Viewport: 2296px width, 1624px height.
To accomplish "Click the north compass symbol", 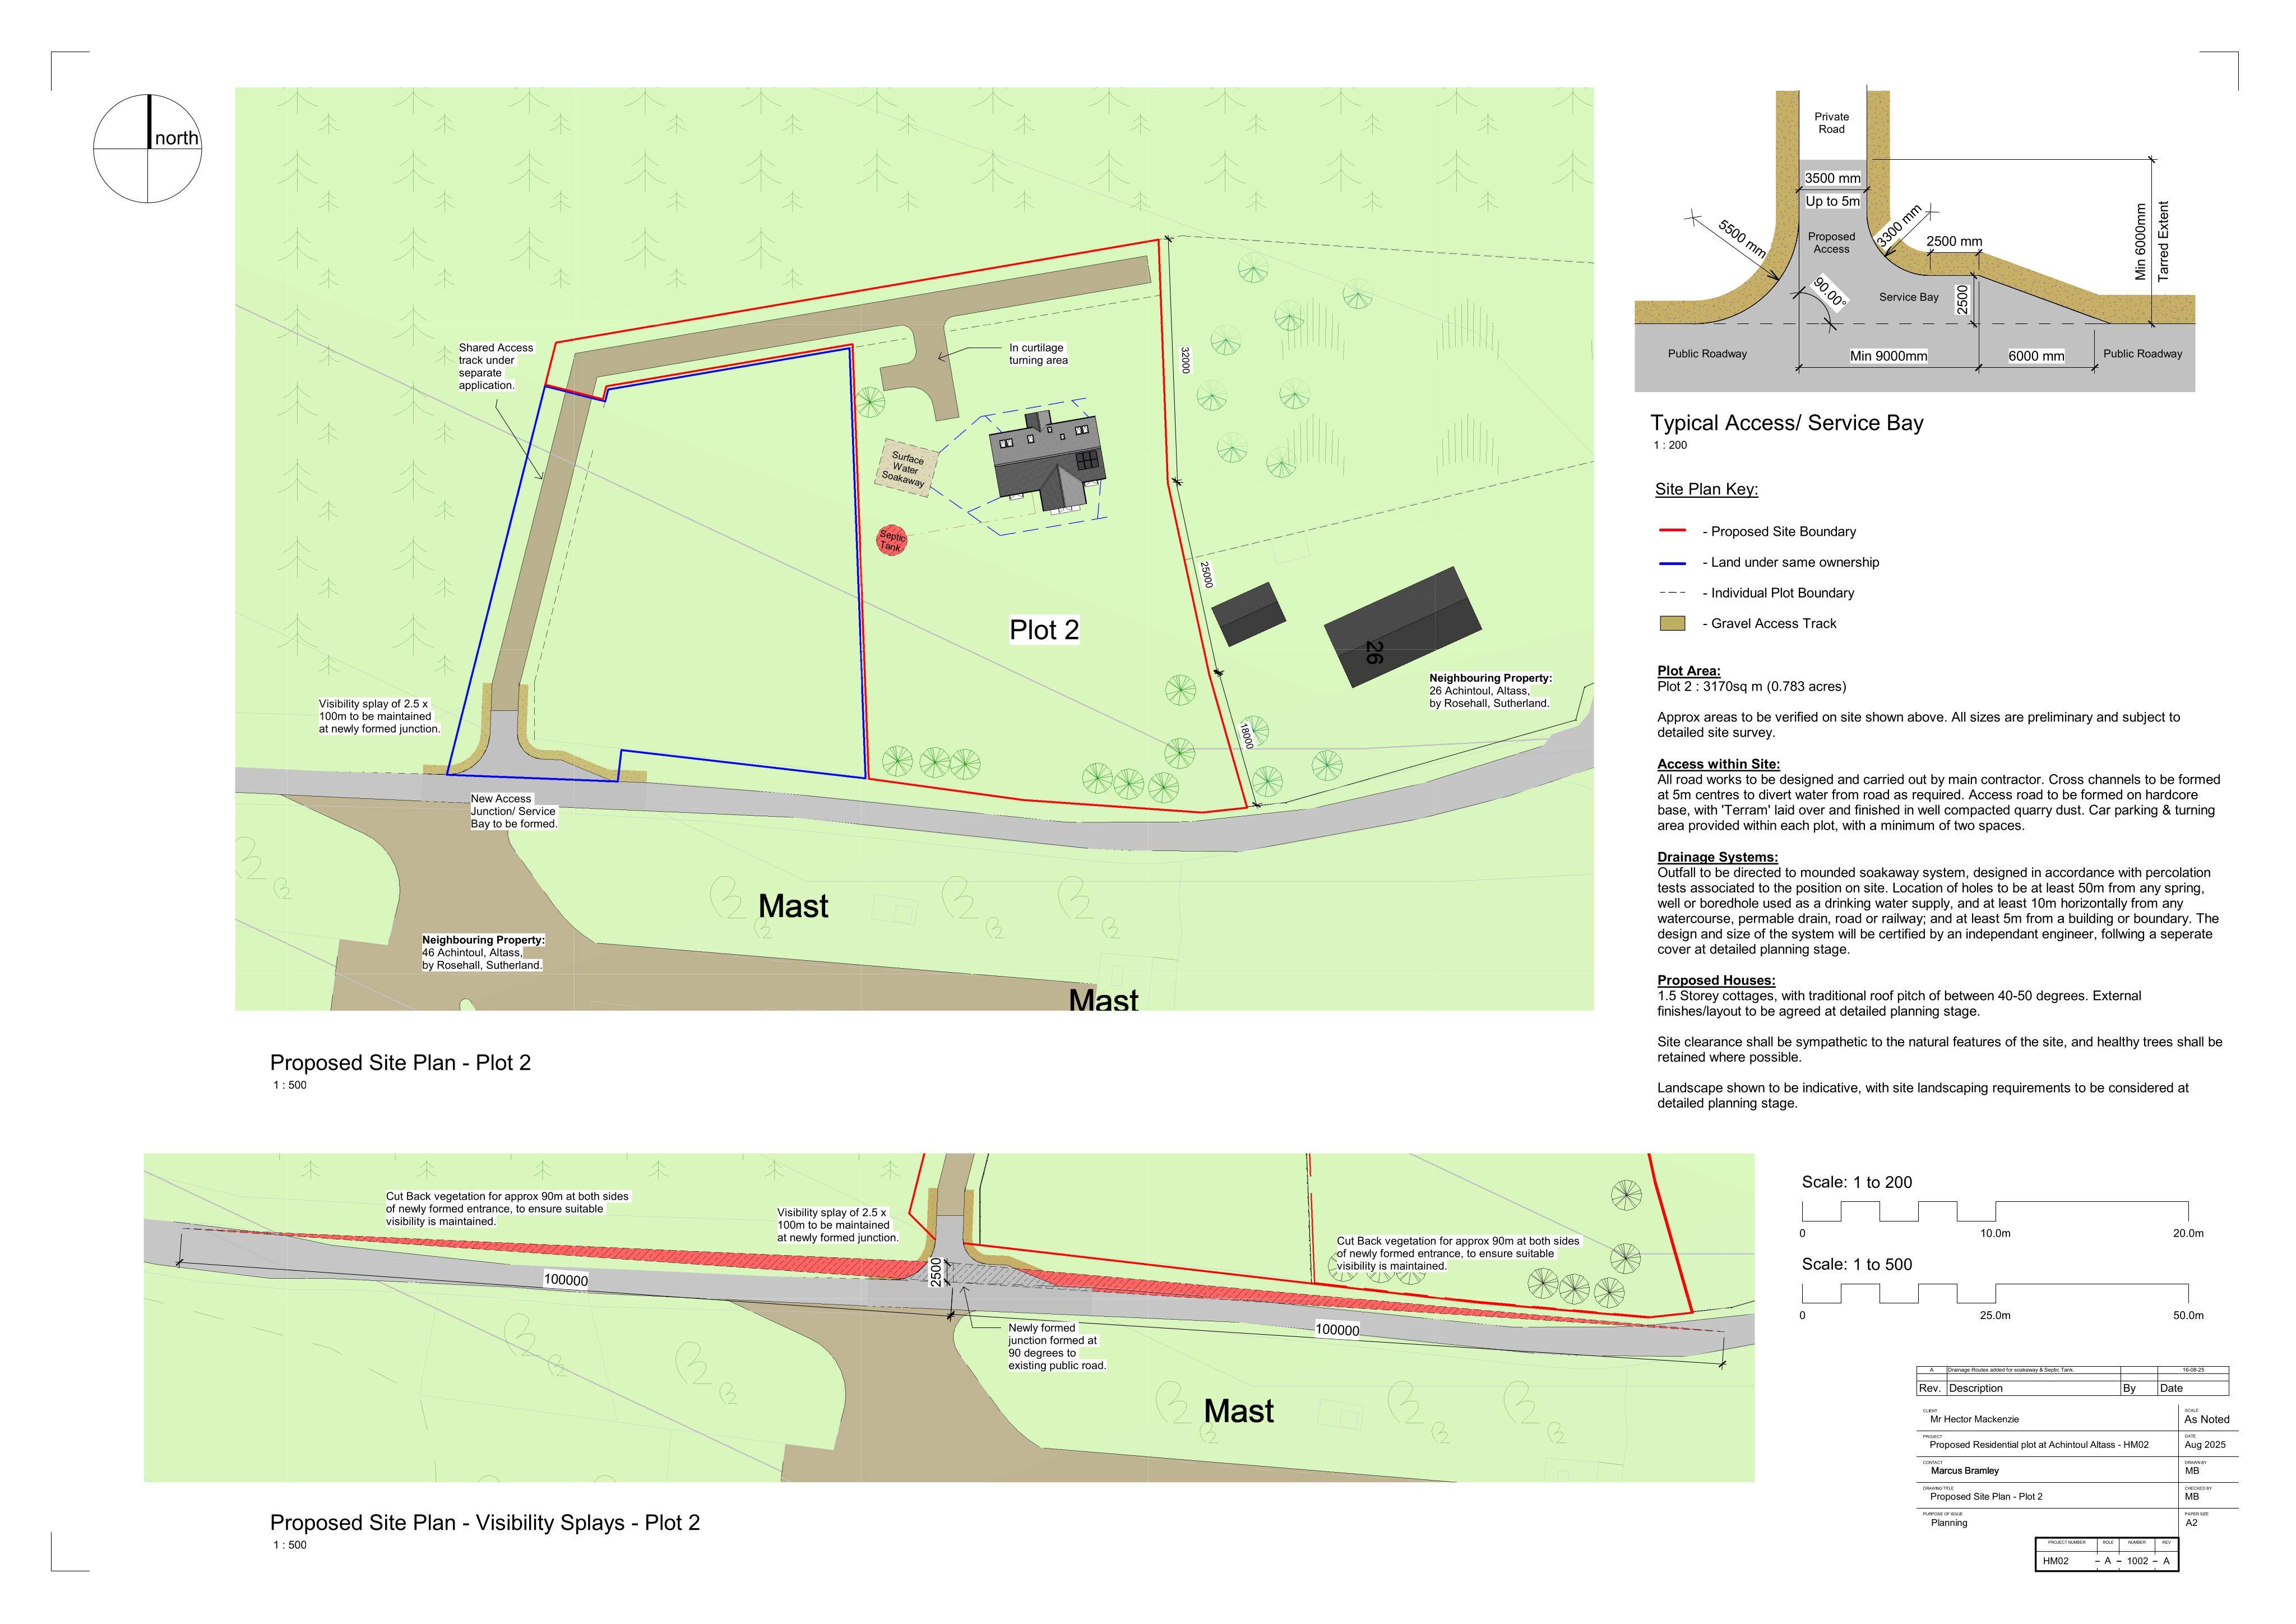I will 148,149.
